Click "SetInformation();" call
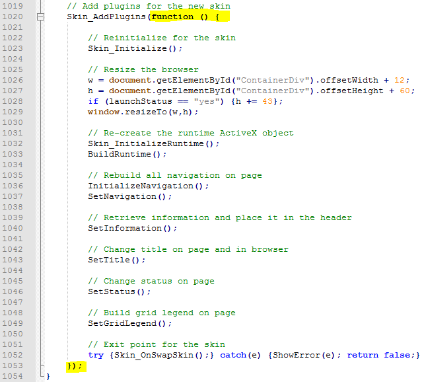The height and width of the screenshot is (382, 424). 133,228
